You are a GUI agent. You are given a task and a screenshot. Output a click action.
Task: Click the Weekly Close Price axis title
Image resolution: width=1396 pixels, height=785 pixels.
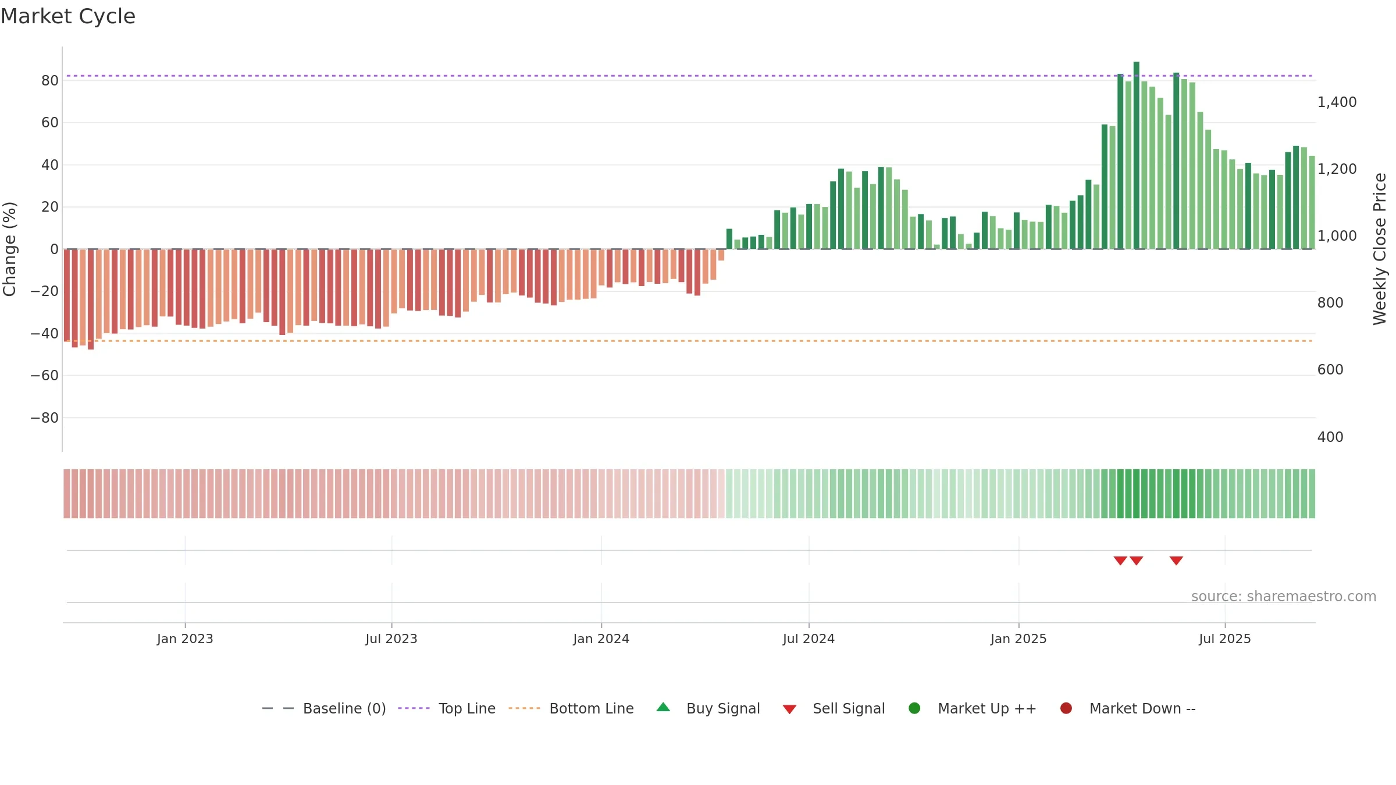click(1380, 249)
